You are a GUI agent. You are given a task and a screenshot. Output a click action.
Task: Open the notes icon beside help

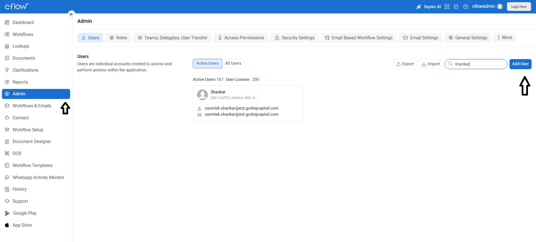tap(456, 7)
